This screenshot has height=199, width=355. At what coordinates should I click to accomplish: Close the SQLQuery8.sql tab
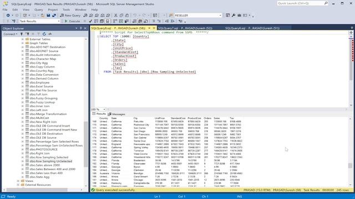tap(154, 28)
